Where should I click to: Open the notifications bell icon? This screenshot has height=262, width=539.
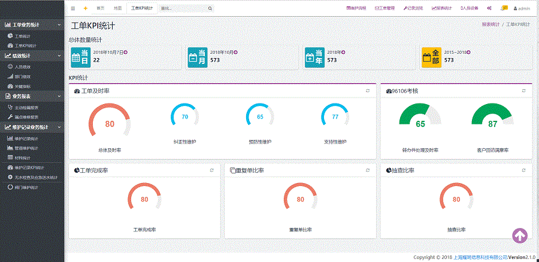pyautogui.click(x=504, y=8)
